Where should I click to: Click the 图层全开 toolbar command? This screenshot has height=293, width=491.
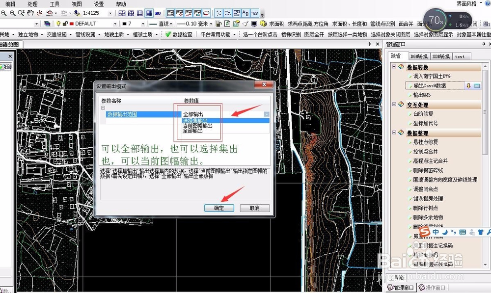click(x=314, y=34)
